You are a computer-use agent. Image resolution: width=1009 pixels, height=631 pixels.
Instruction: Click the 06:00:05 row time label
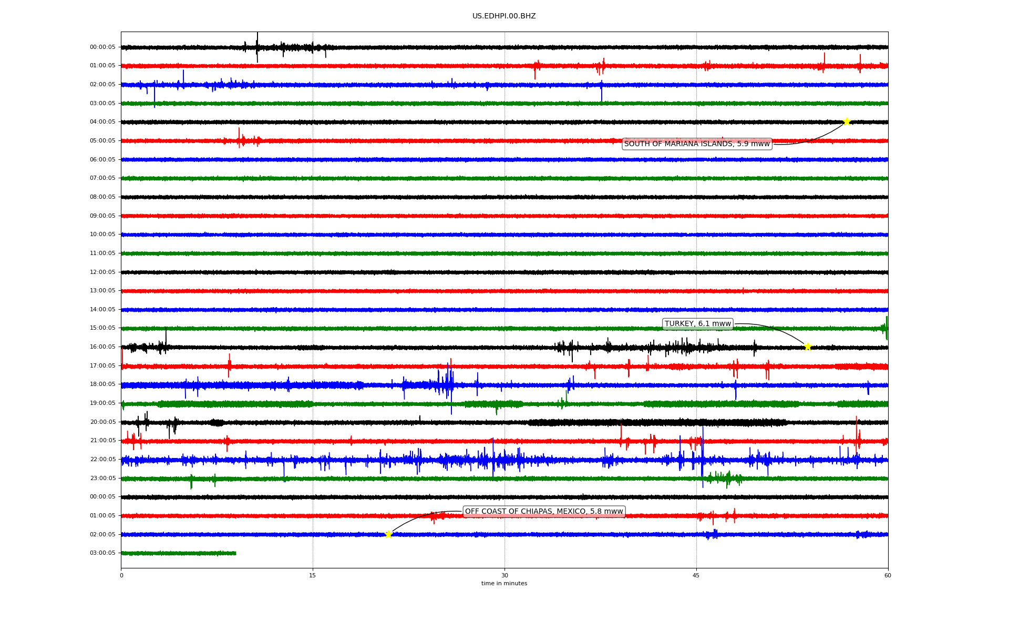[102, 160]
